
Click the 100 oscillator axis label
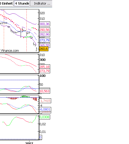point(42,76)
